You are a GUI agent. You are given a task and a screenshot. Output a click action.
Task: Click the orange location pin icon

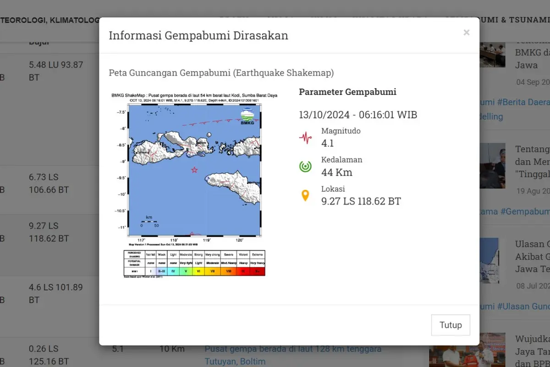coord(305,196)
